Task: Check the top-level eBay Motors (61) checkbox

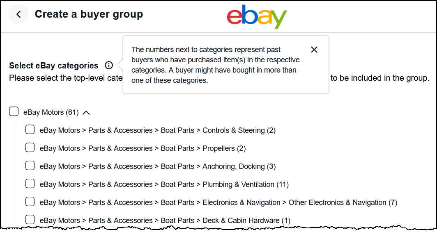Action: click(x=14, y=111)
